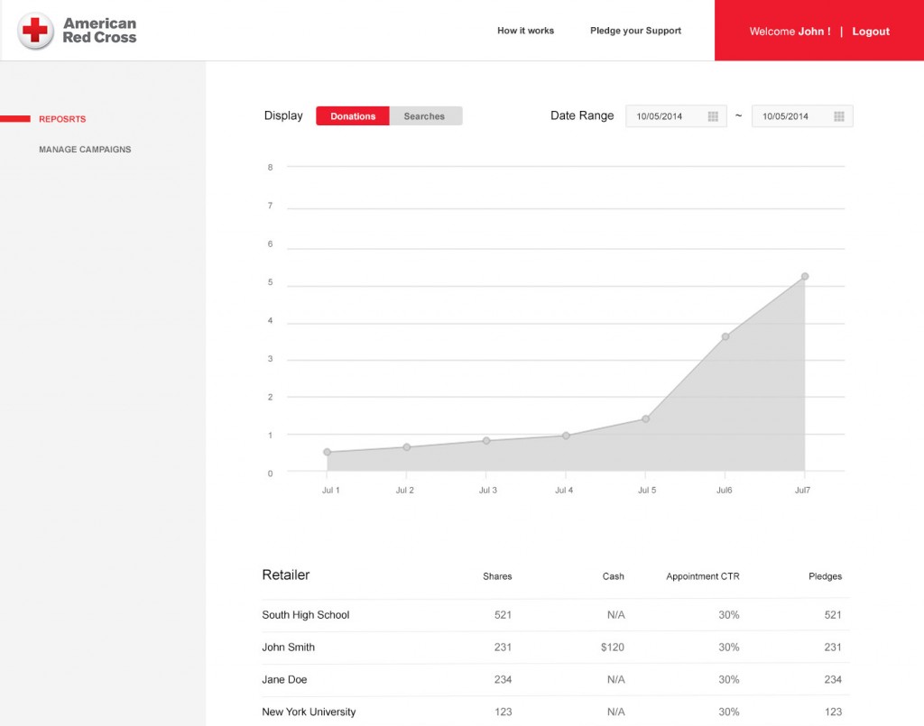Select the John Smith retailer name
This screenshot has width=924, height=726.
(x=288, y=648)
